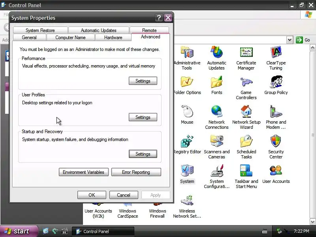Screen dimensions: 316x237
Task: Open the Certificate Manager icon
Action: (x=246, y=52)
